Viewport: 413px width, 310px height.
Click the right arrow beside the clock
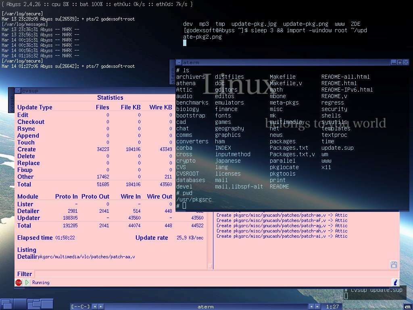pyautogui.click(x=318, y=307)
